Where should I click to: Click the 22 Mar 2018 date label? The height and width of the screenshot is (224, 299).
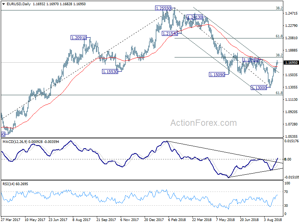202,220
